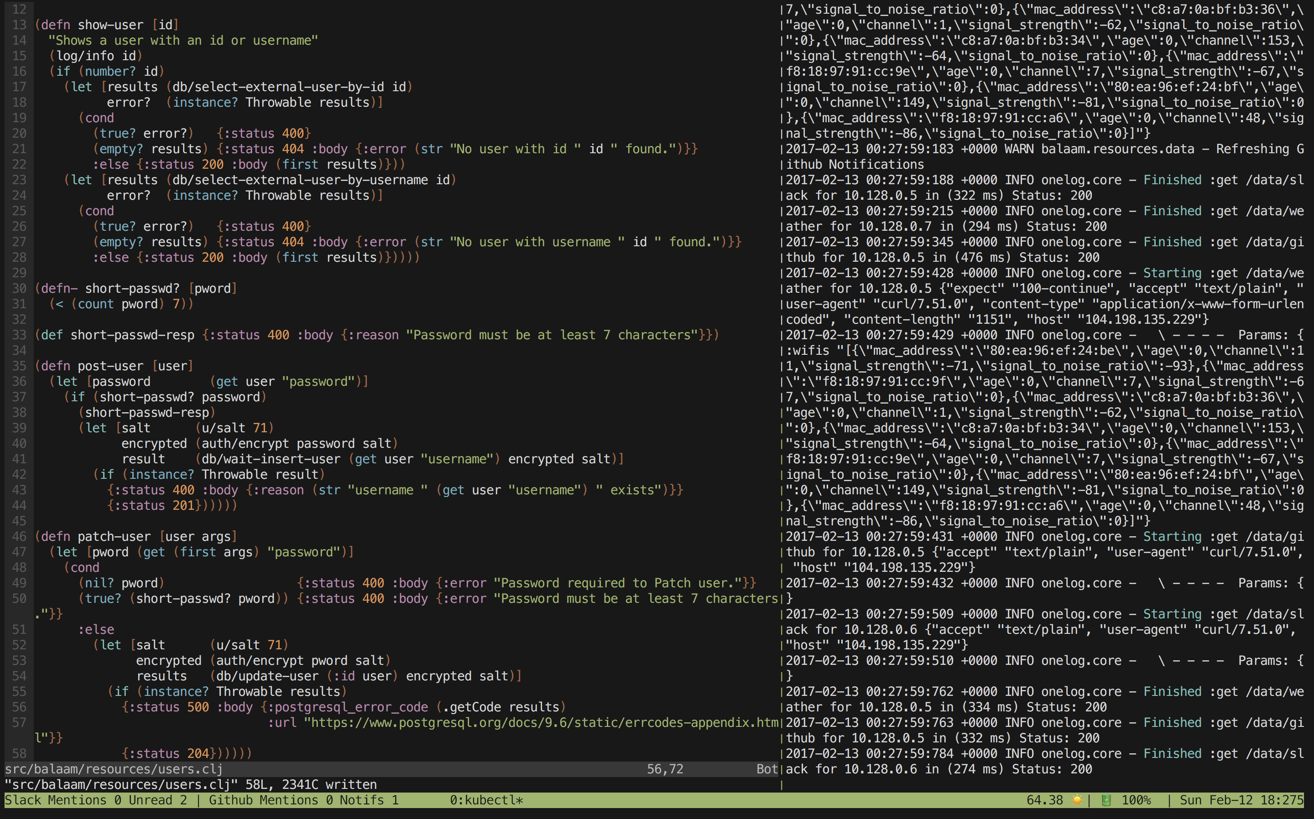Image resolution: width=1314 pixels, height=819 pixels.
Task: Place cursor on post-user function name
Action: pyautogui.click(x=110, y=366)
